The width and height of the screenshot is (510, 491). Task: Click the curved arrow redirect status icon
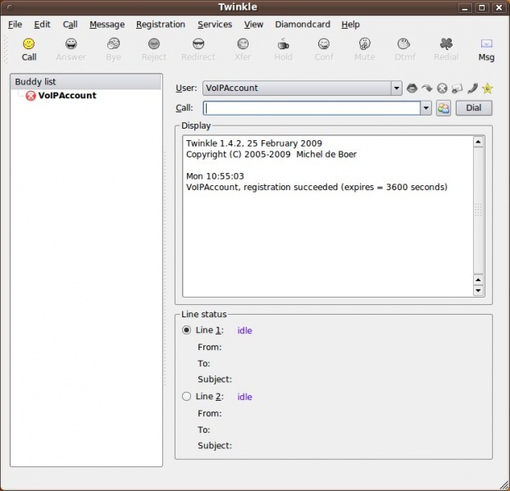click(x=427, y=89)
